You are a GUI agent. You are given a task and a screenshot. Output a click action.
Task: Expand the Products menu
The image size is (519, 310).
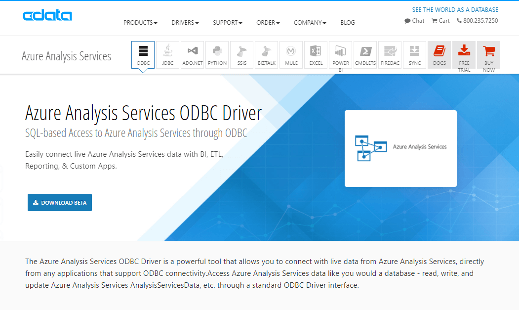pyautogui.click(x=140, y=23)
